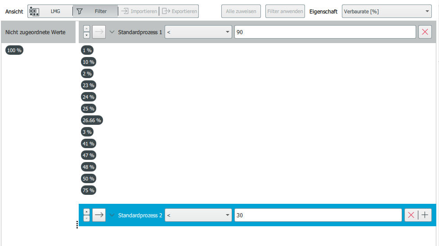Move Standardprozess 1 down with the stepper arrow
The image size is (439, 246).
click(87, 35)
